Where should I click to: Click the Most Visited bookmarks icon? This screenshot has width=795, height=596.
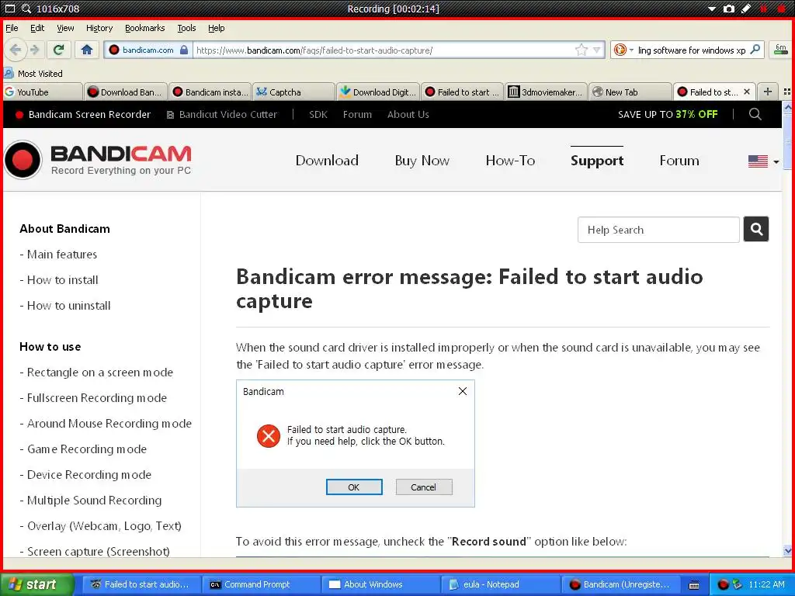click(9, 73)
